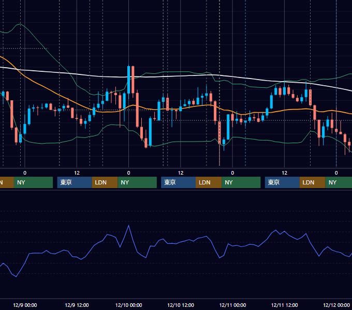Click the 12/9 00:00 date label
The height and width of the screenshot is (310, 352).
[x=25, y=305]
